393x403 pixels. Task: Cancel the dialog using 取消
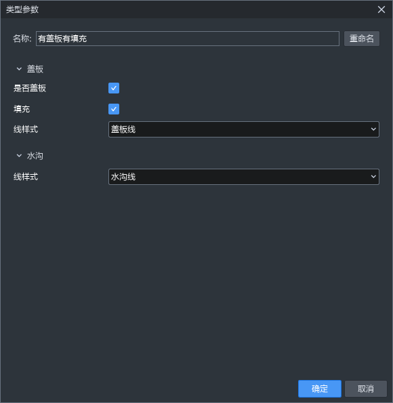[366, 389]
